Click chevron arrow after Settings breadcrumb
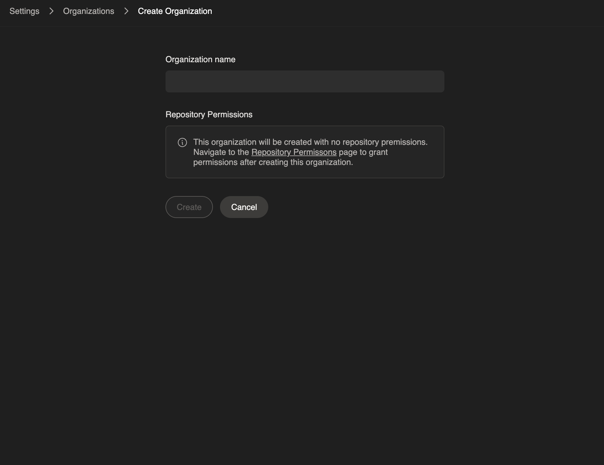 [x=51, y=11]
